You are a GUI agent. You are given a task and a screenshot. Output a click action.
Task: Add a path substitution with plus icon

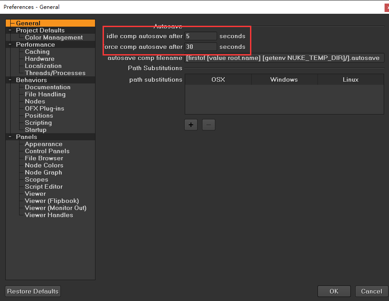click(x=191, y=125)
